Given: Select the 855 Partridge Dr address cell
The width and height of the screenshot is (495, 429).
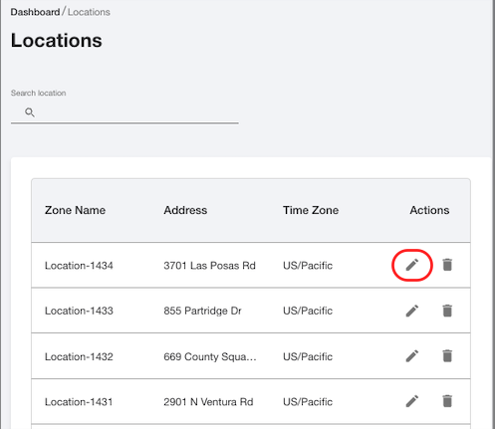Looking at the screenshot, I should [x=202, y=311].
